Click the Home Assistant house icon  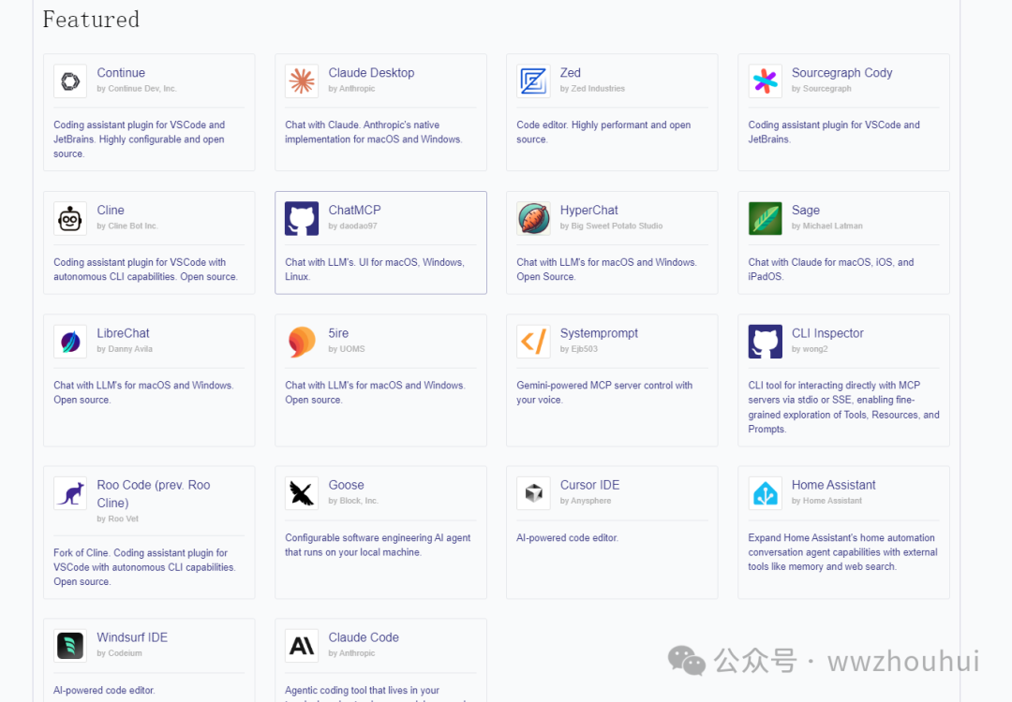pos(765,494)
